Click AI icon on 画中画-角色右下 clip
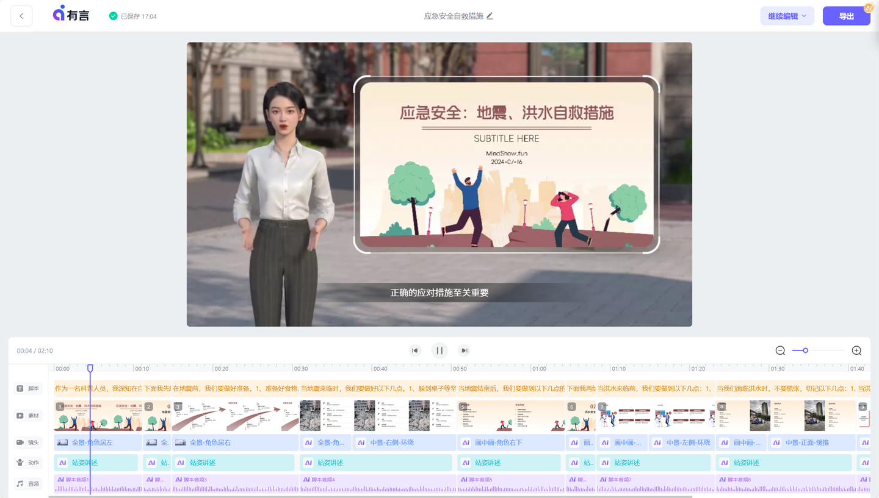The height and width of the screenshot is (498, 879). 466,443
